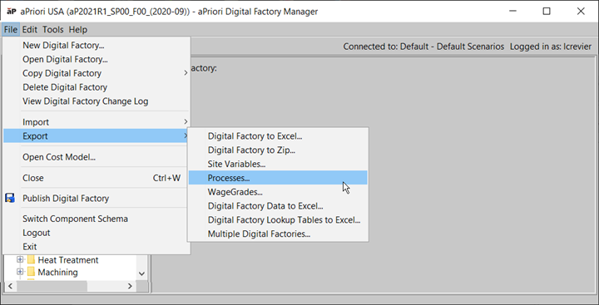Expand the Heat Treatment tree node
599x305 pixels.
tap(20, 260)
